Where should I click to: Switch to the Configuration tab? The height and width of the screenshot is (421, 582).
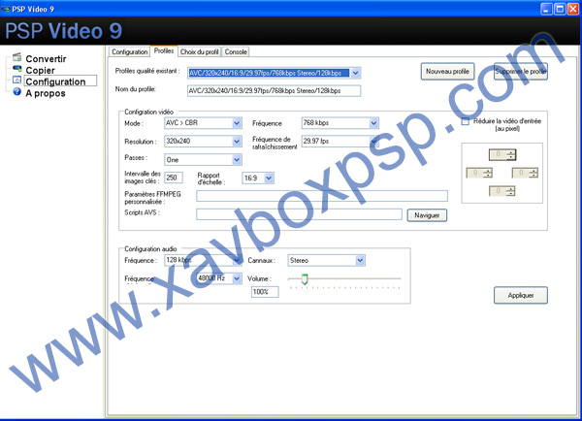pos(130,52)
